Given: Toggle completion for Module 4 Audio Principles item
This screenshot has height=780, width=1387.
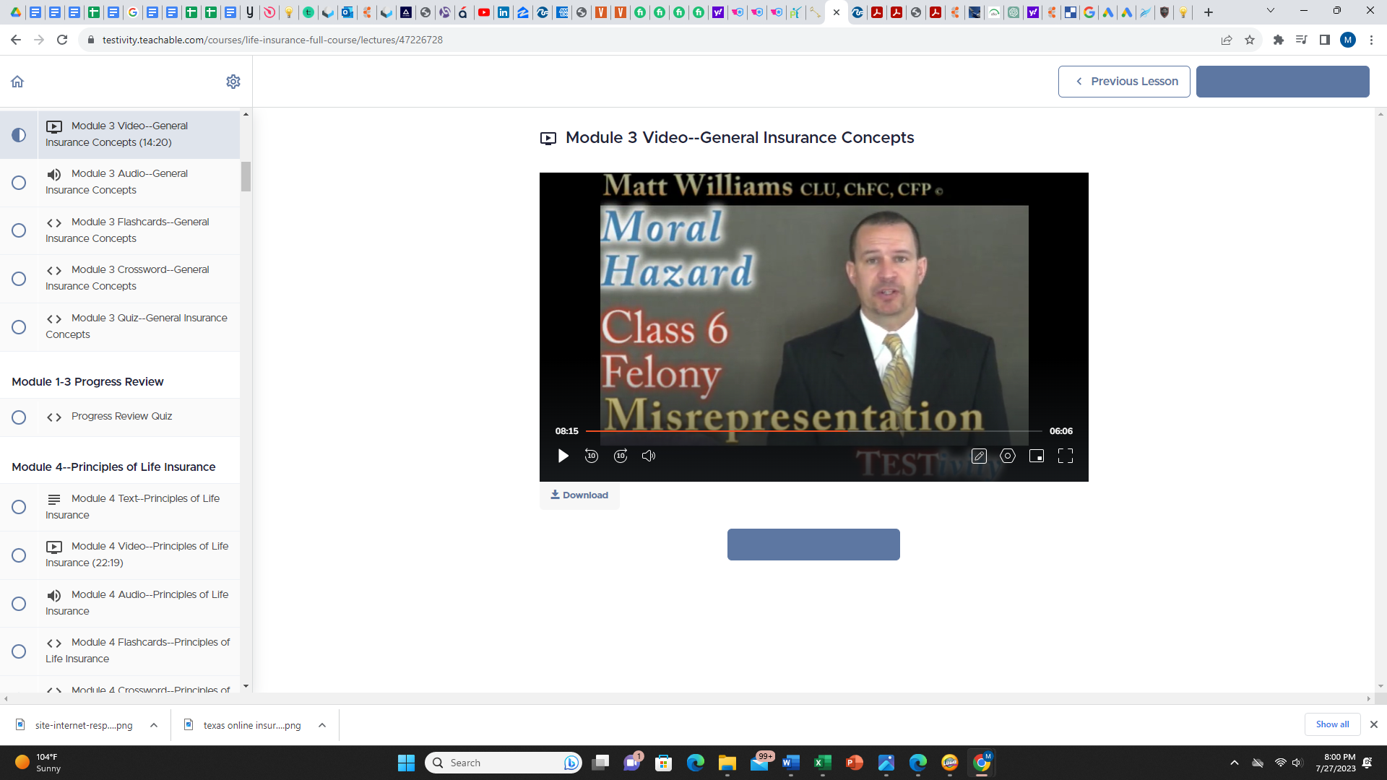Looking at the screenshot, I should point(19,603).
